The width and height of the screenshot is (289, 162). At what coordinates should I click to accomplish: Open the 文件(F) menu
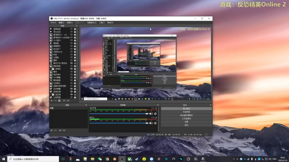point(53,23)
